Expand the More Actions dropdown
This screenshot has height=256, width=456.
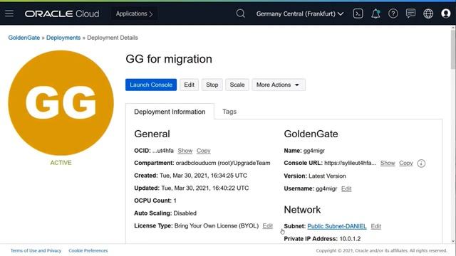tap(279, 85)
